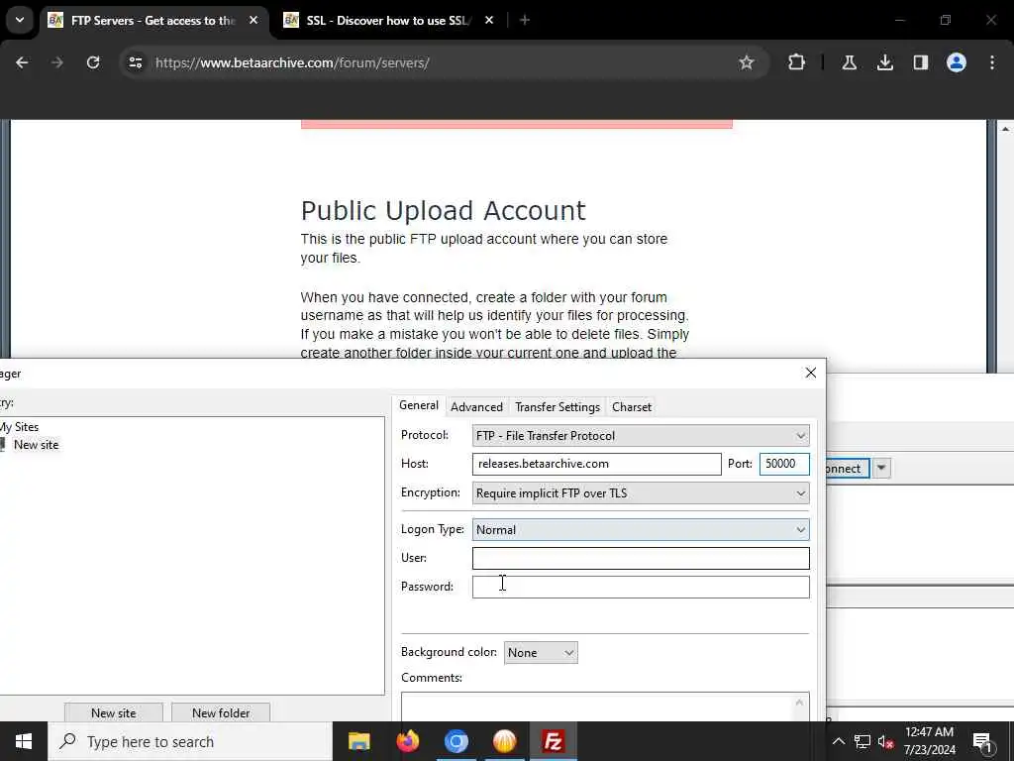Click the webpage scrollbar up arrow

(x=1005, y=129)
